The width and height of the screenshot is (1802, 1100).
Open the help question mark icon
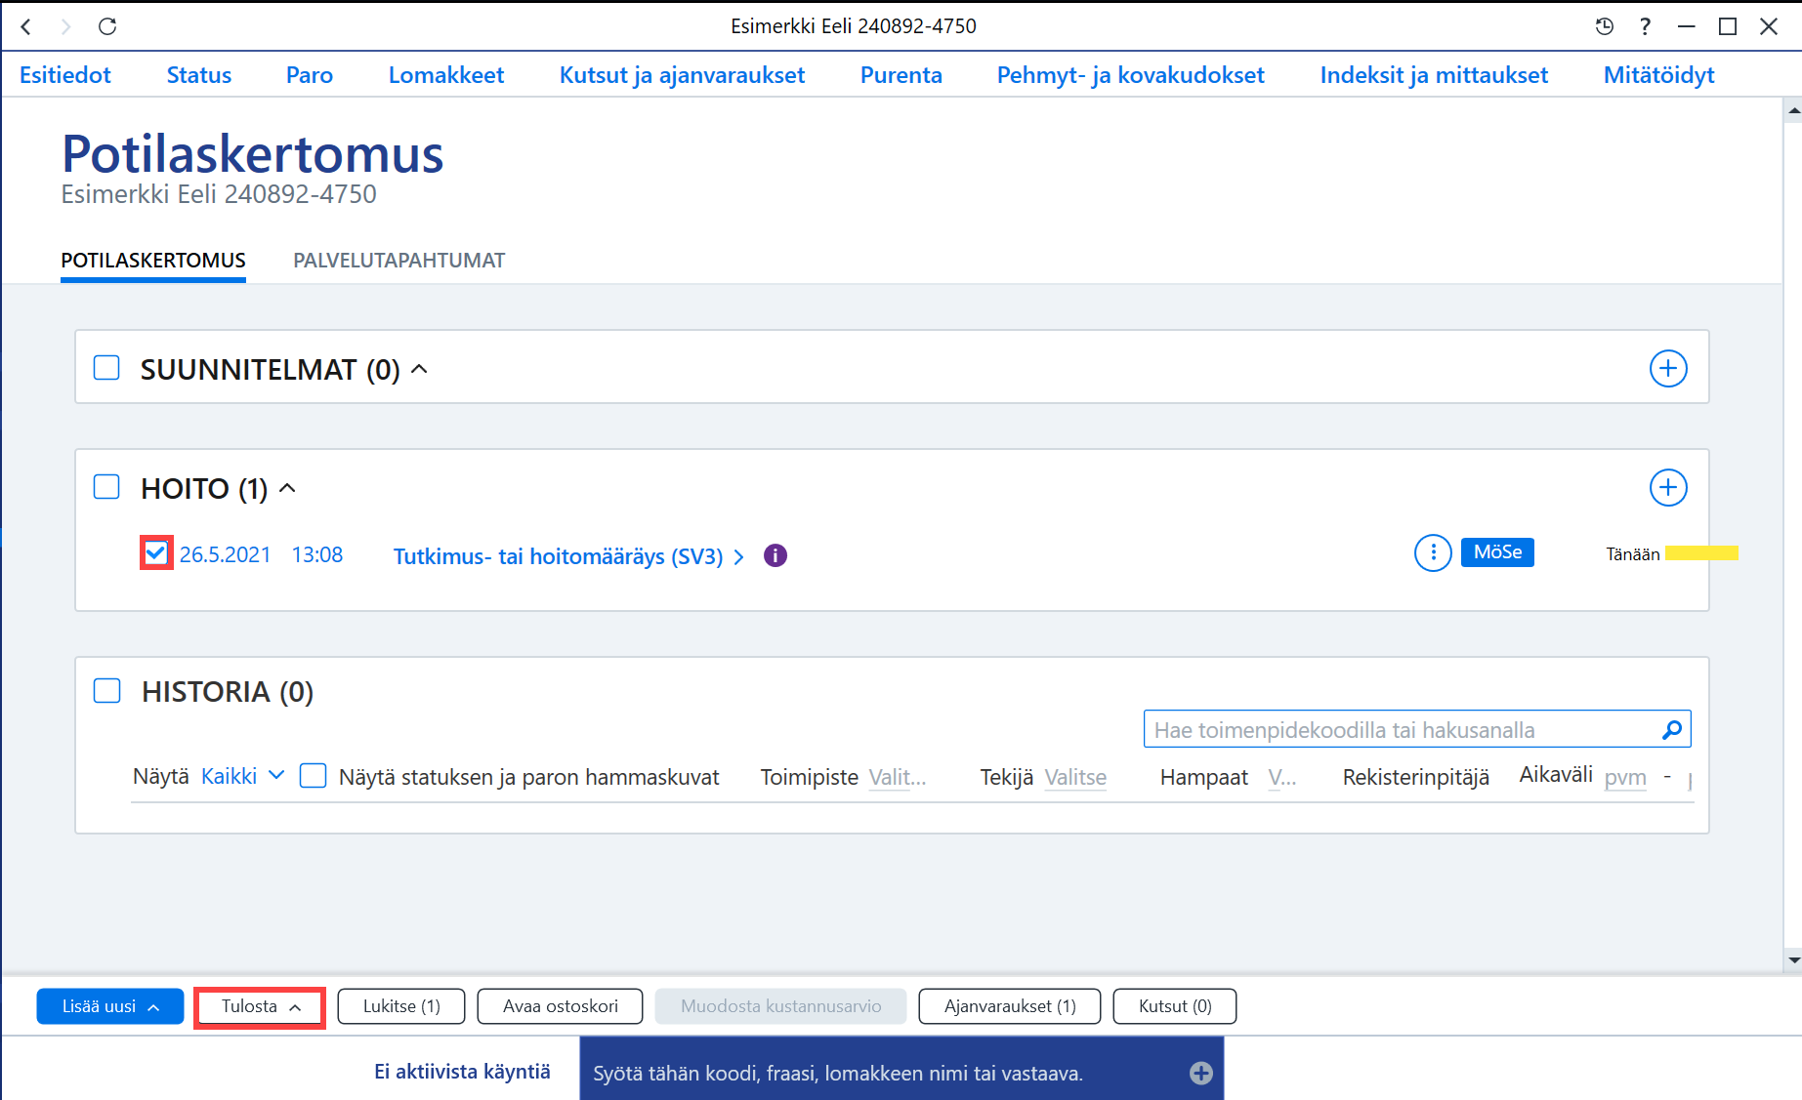tap(1646, 26)
